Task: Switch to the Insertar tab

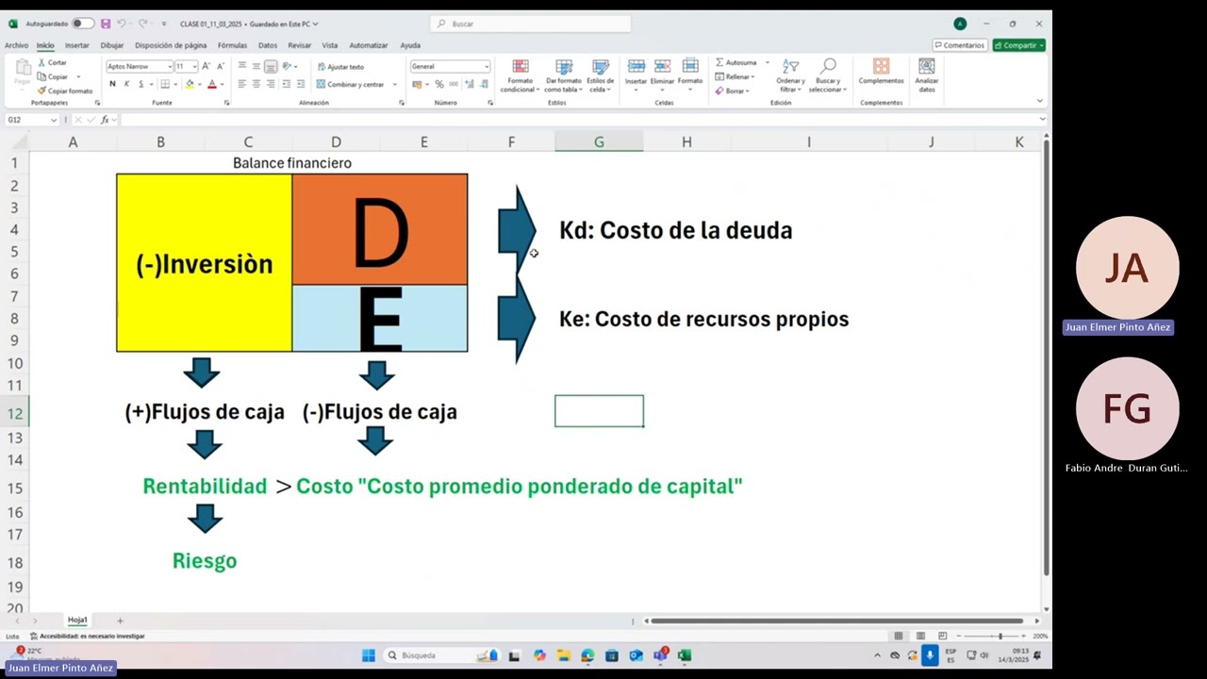Action: click(x=77, y=45)
